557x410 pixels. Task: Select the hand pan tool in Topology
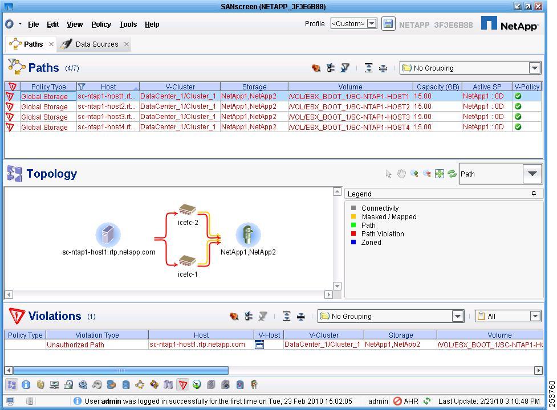(401, 174)
